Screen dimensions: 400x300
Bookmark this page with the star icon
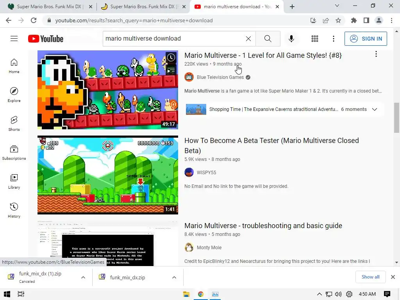point(338,20)
